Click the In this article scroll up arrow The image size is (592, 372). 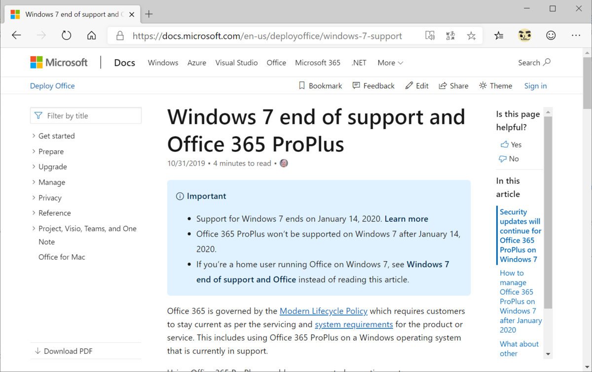pos(548,112)
